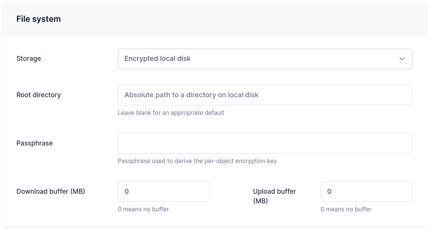Click the Root directory label
The height and width of the screenshot is (229, 429).
tap(38, 95)
